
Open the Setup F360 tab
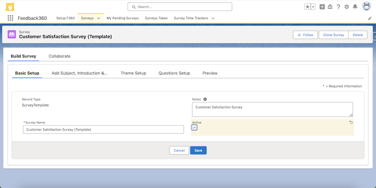[x=65, y=18]
